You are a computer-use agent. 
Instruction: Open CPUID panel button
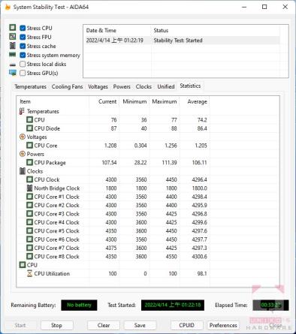point(186,325)
